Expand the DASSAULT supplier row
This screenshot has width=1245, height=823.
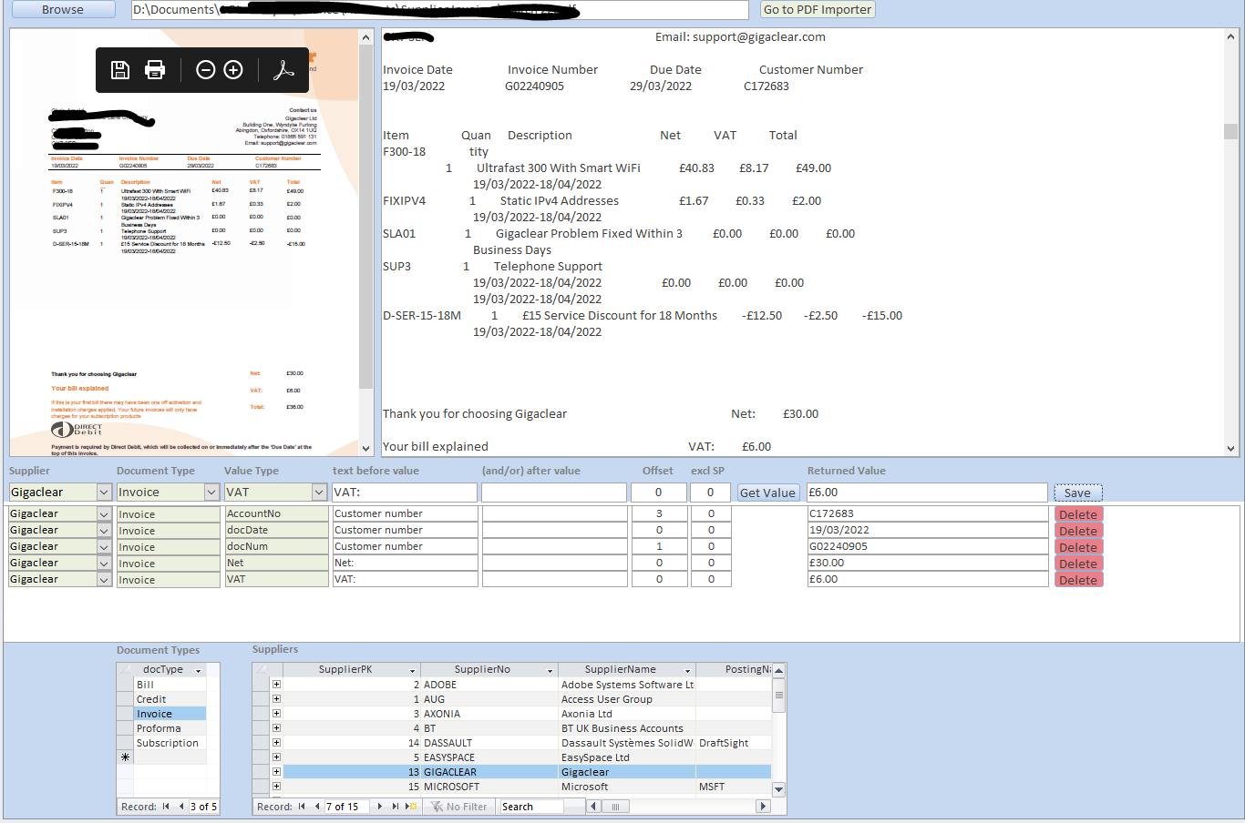click(276, 743)
